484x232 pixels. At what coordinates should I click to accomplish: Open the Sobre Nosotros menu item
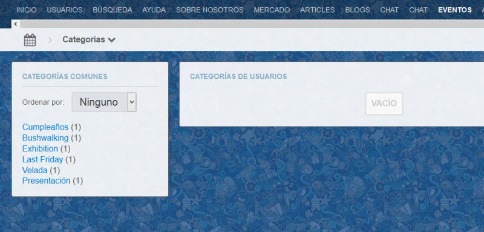pyautogui.click(x=209, y=10)
